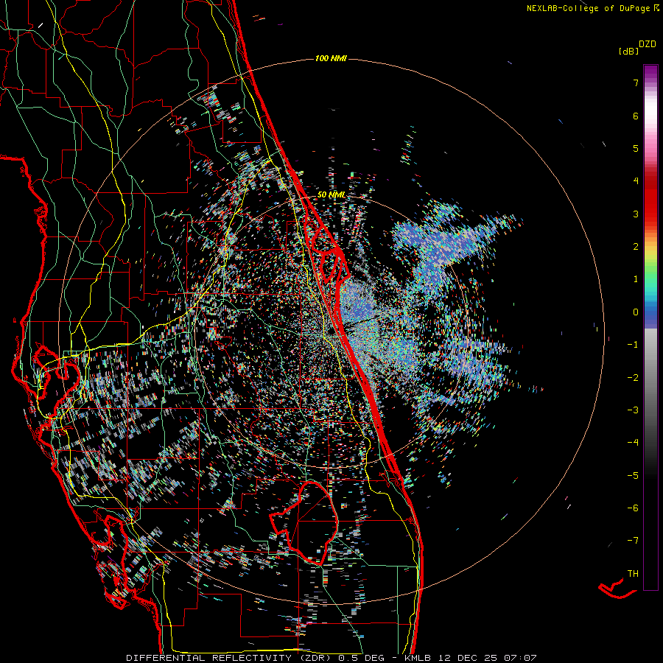Click the "1" value on the color scale
Viewport: 663px width, 663px height.
tap(636, 279)
